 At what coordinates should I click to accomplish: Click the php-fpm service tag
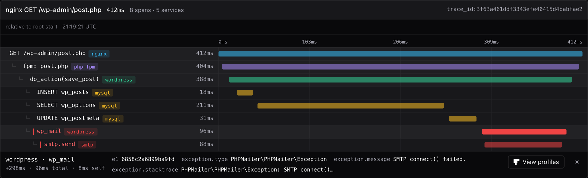pos(84,67)
